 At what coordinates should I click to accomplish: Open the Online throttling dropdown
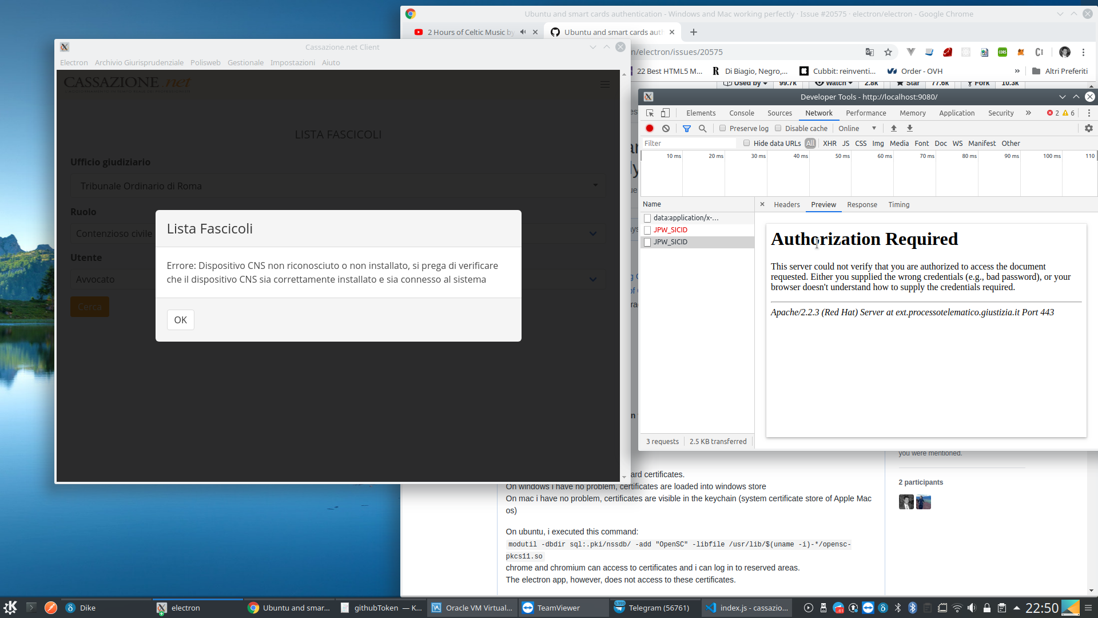[856, 128]
